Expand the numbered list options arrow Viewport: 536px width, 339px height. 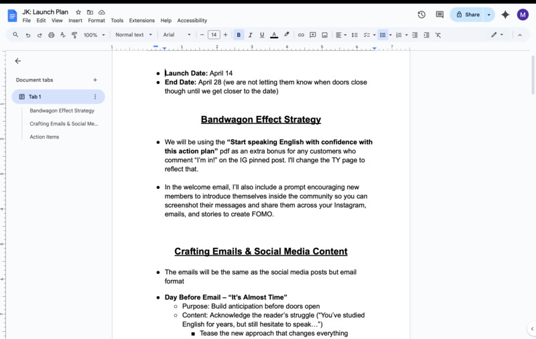coord(407,35)
